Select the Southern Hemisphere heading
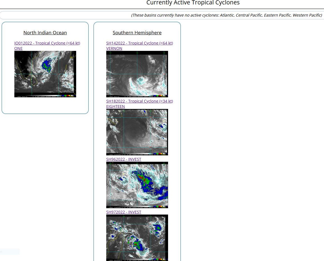 pyautogui.click(x=137, y=33)
